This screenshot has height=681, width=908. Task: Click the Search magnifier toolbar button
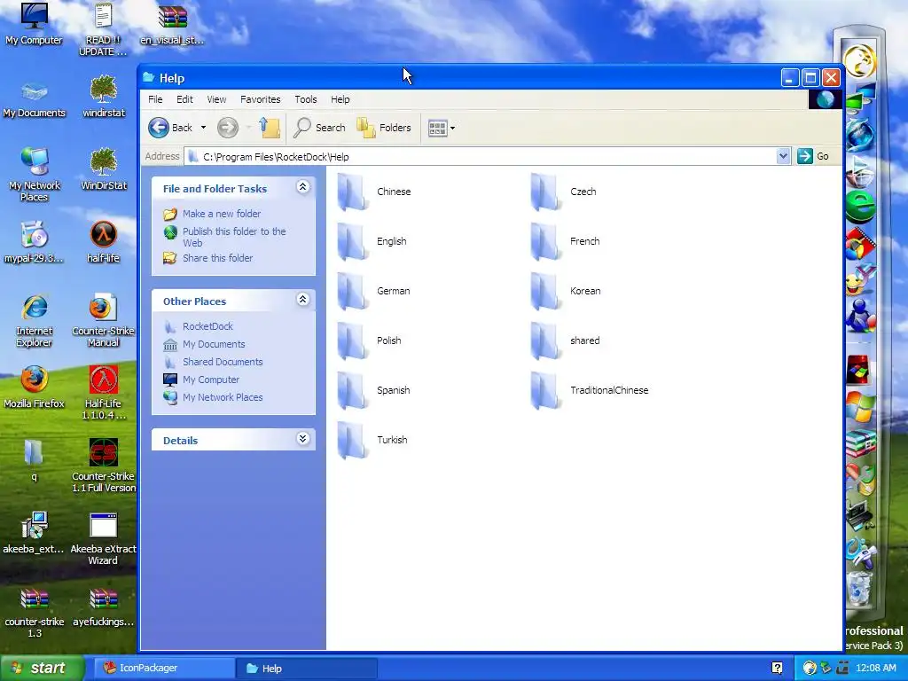click(319, 128)
